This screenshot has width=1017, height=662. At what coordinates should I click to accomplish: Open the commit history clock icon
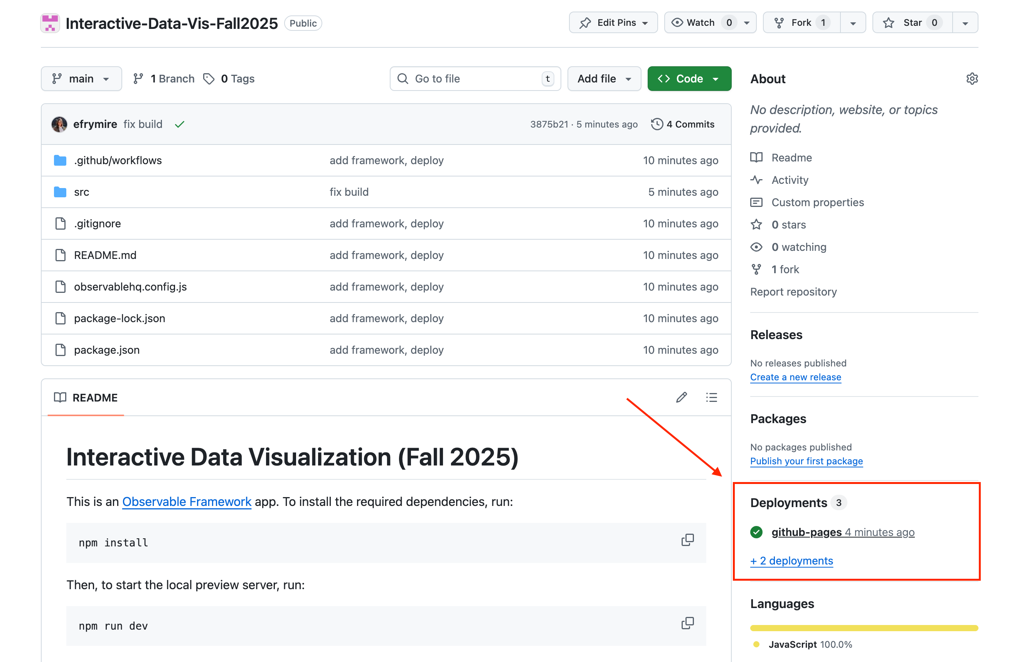point(657,124)
